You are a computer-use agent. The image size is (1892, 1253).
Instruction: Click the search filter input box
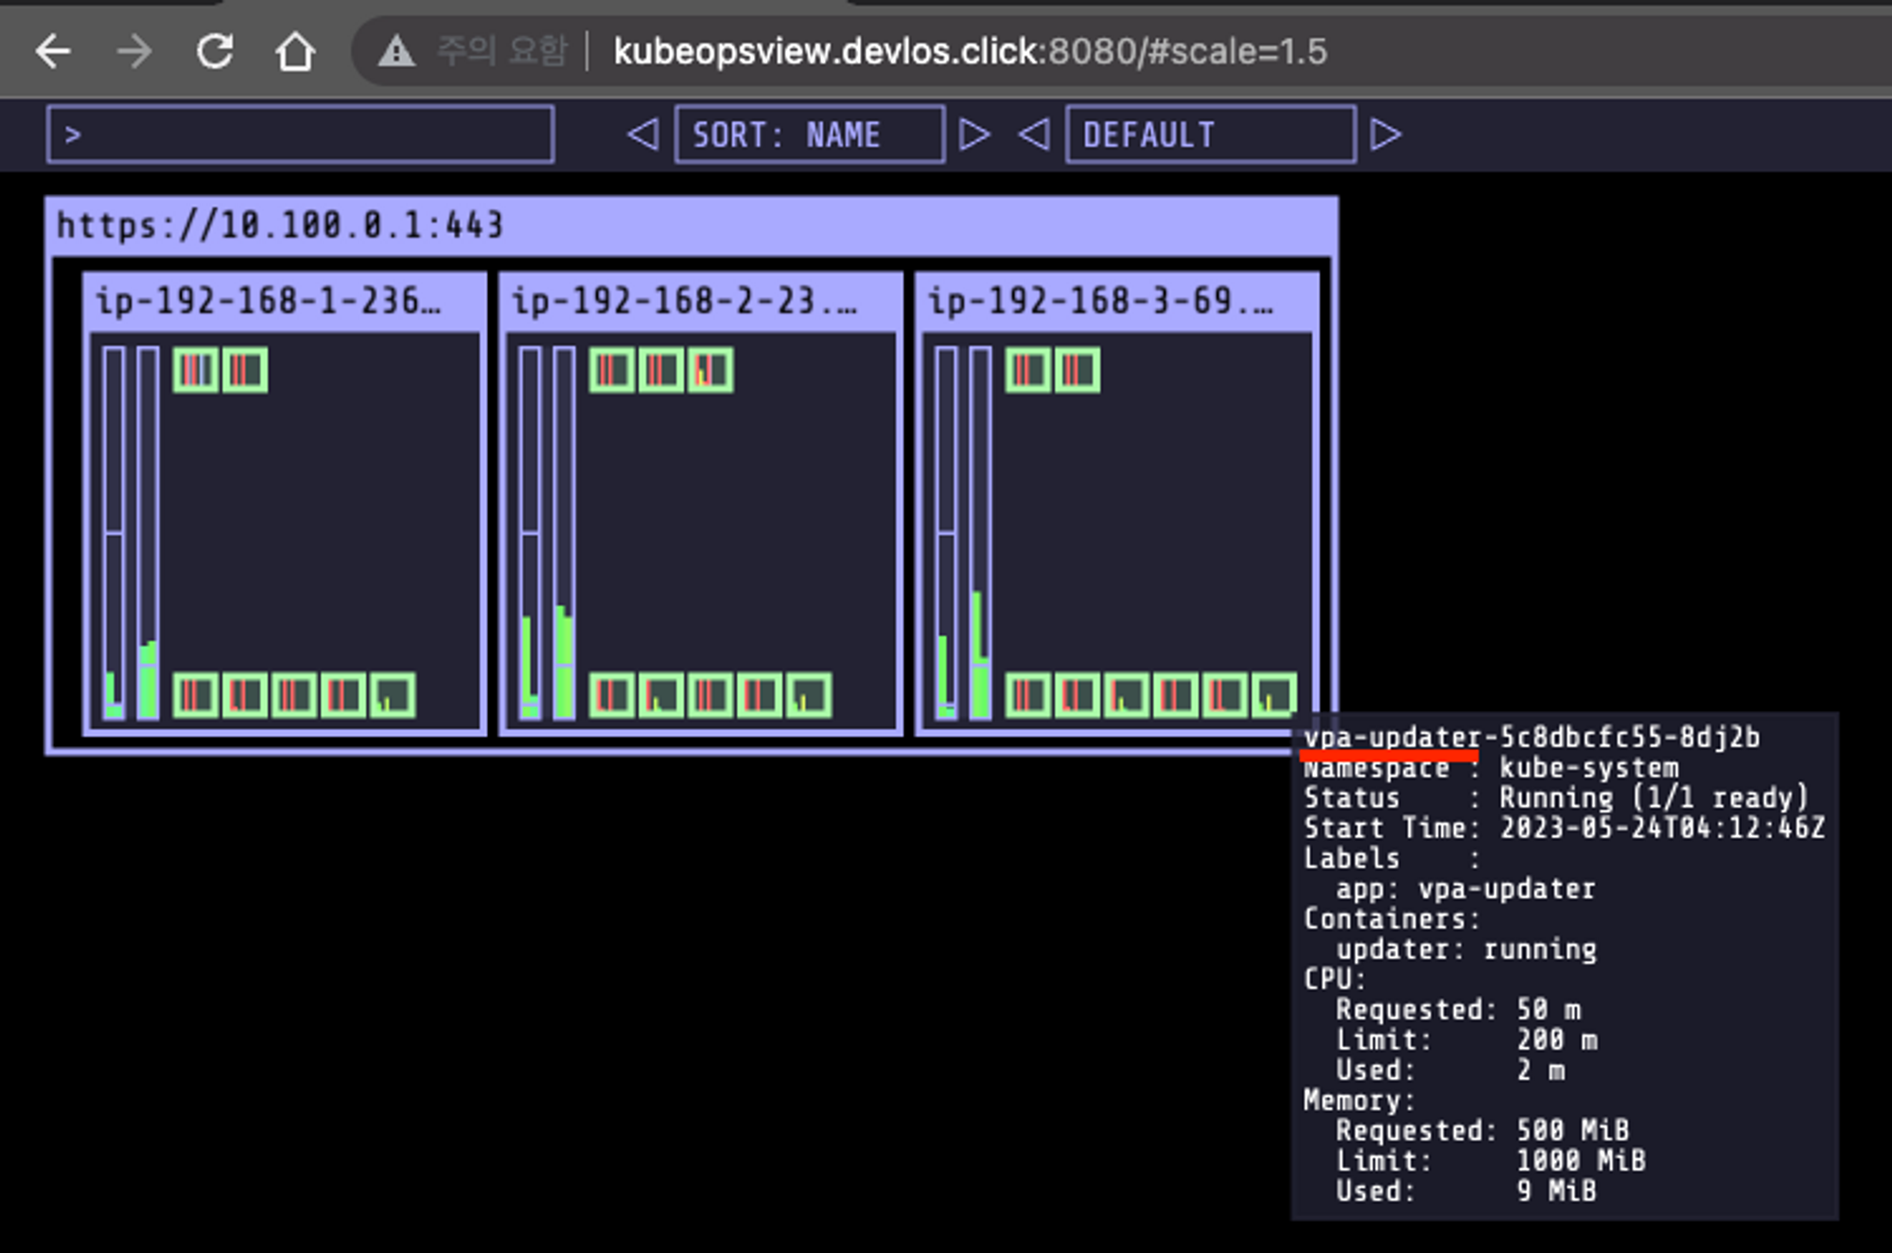[x=300, y=135]
